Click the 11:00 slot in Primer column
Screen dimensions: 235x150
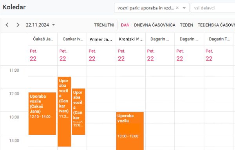[x=101, y=71]
